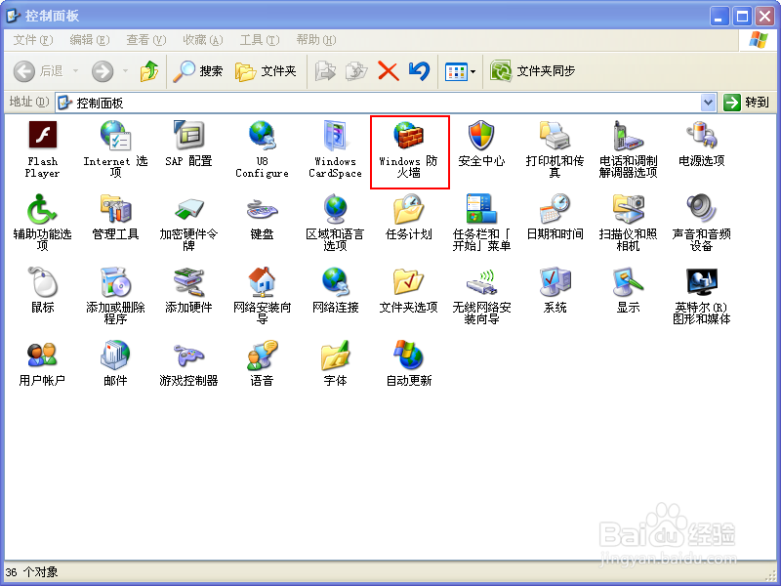
Task: Click the red X delete button
Action: [388, 71]
